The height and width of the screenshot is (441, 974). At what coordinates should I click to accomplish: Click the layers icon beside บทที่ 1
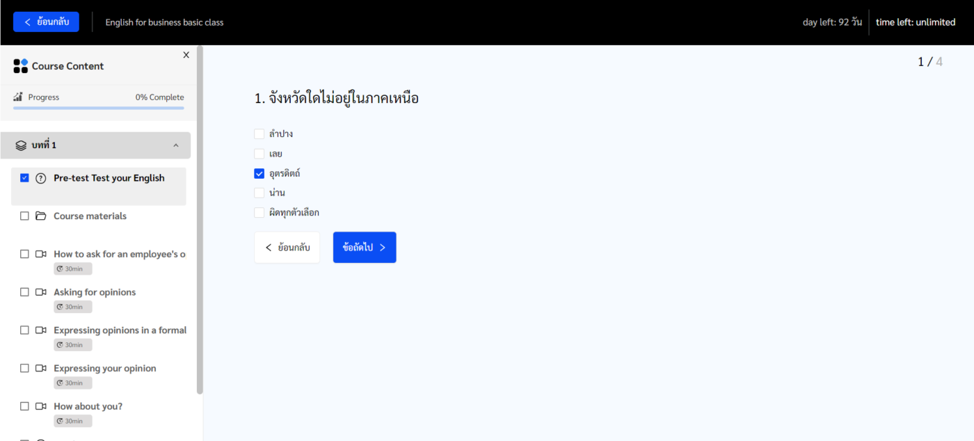tap(21, 145)
